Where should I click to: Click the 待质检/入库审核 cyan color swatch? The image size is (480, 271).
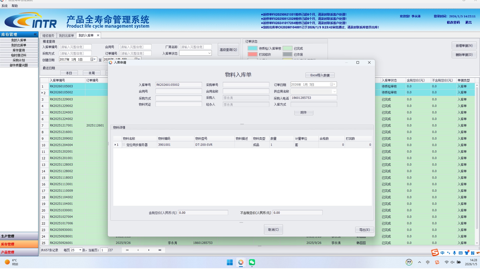pos(252,48)
